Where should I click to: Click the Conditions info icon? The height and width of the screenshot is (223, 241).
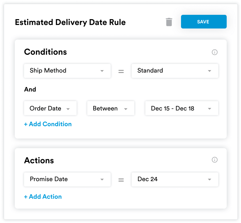(215, 52)
